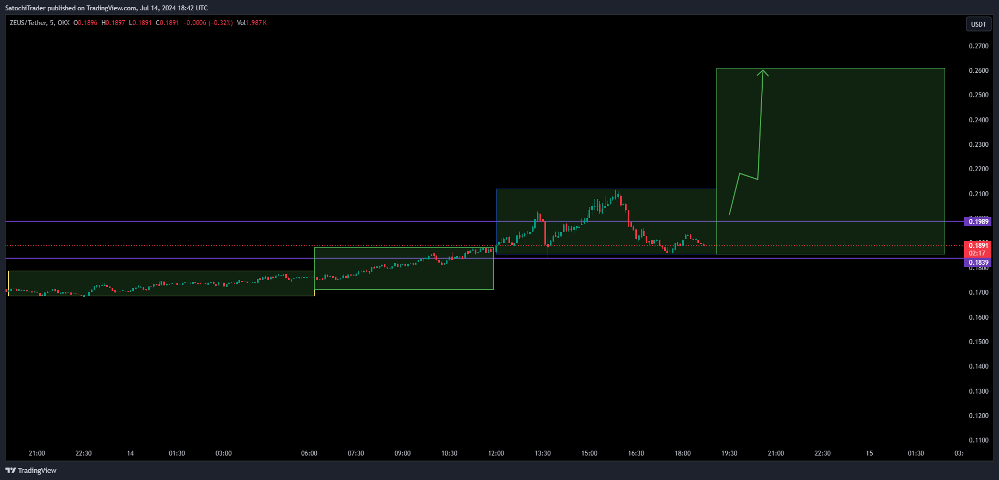The width and height of the screenshot is (999, 480).
Task: Click the 0.1200 price axis label
Action: coord(978,416)
